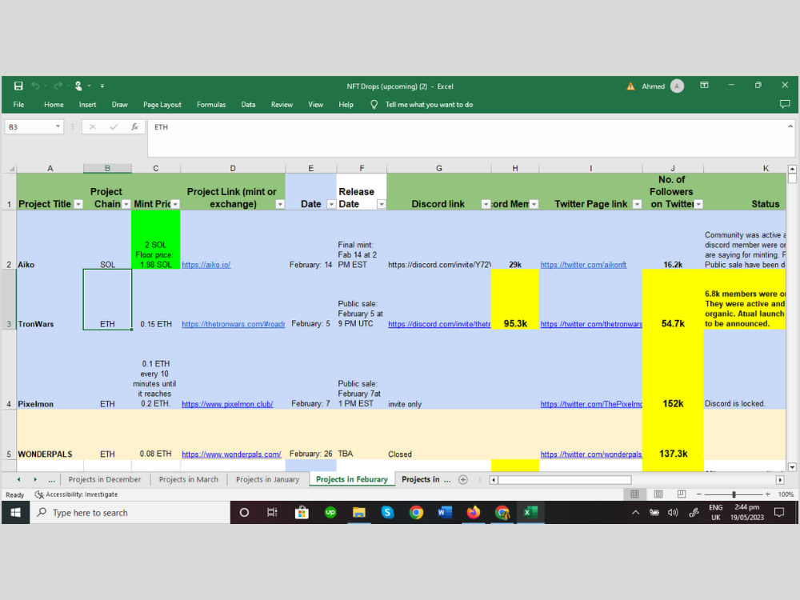
Task: Switch to Projects in December sheet
Action: 105,479
